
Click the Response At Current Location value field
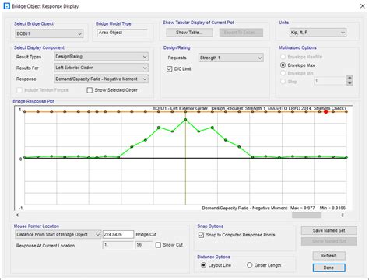tap(118, 245)
